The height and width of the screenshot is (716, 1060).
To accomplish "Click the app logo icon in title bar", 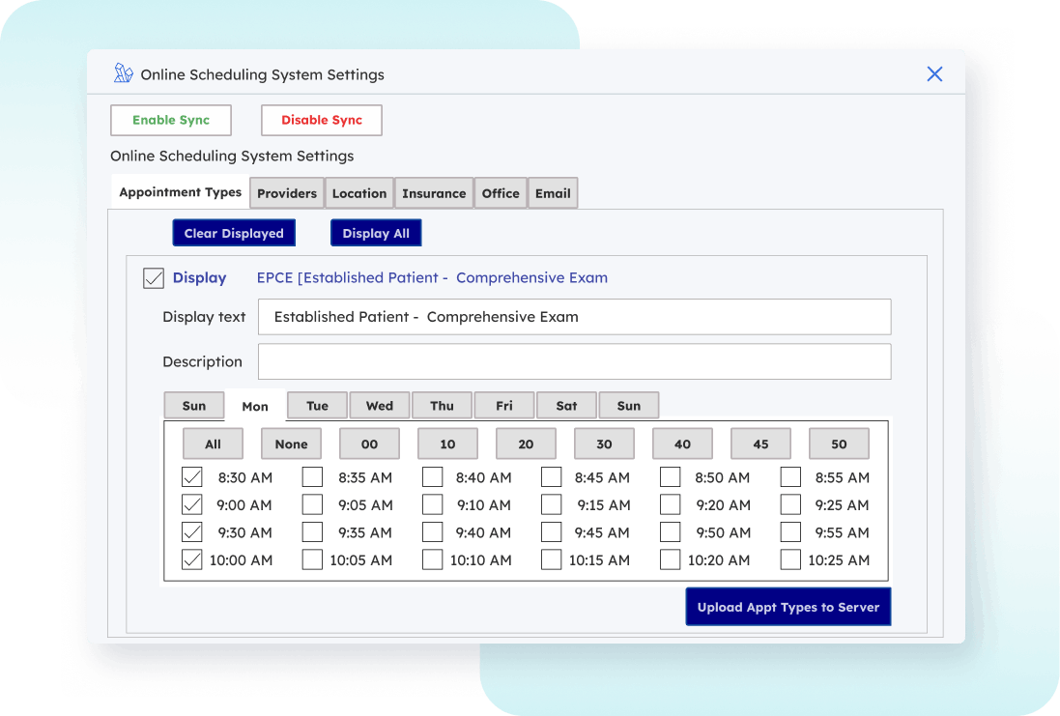I will click(123, 74).
